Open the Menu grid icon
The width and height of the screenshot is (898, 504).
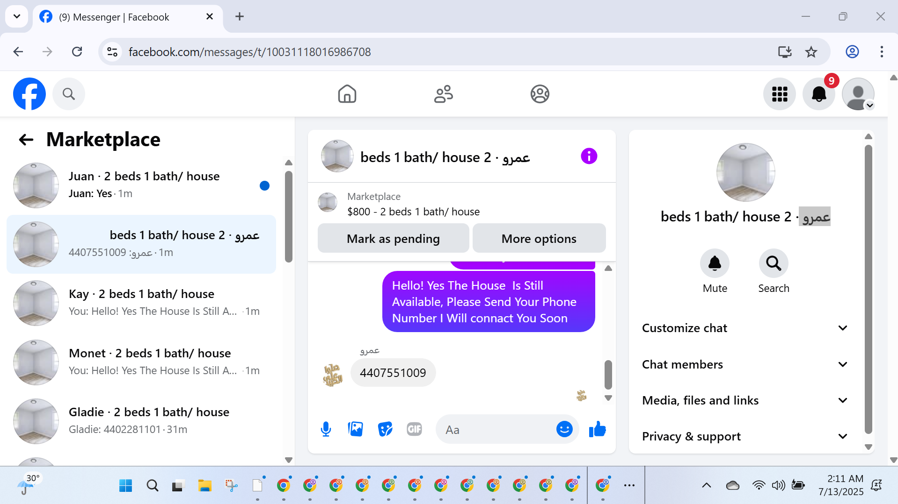pyautogui.click(x=780, y=94)
